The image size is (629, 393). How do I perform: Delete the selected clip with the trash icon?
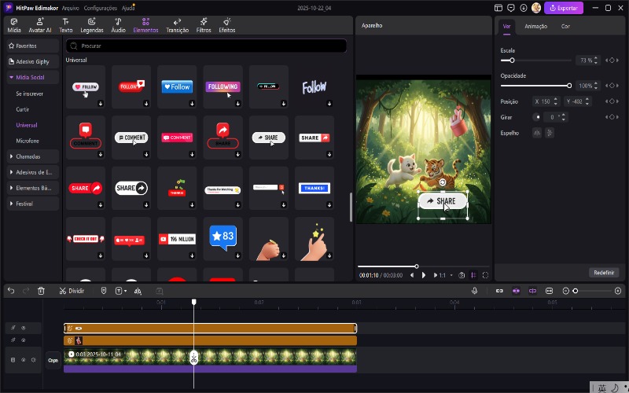[x=41, y=291]
